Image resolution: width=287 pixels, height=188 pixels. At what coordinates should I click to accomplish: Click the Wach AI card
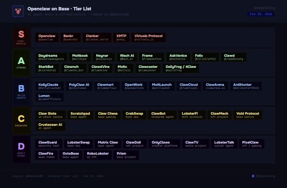(x=127, y=57)
